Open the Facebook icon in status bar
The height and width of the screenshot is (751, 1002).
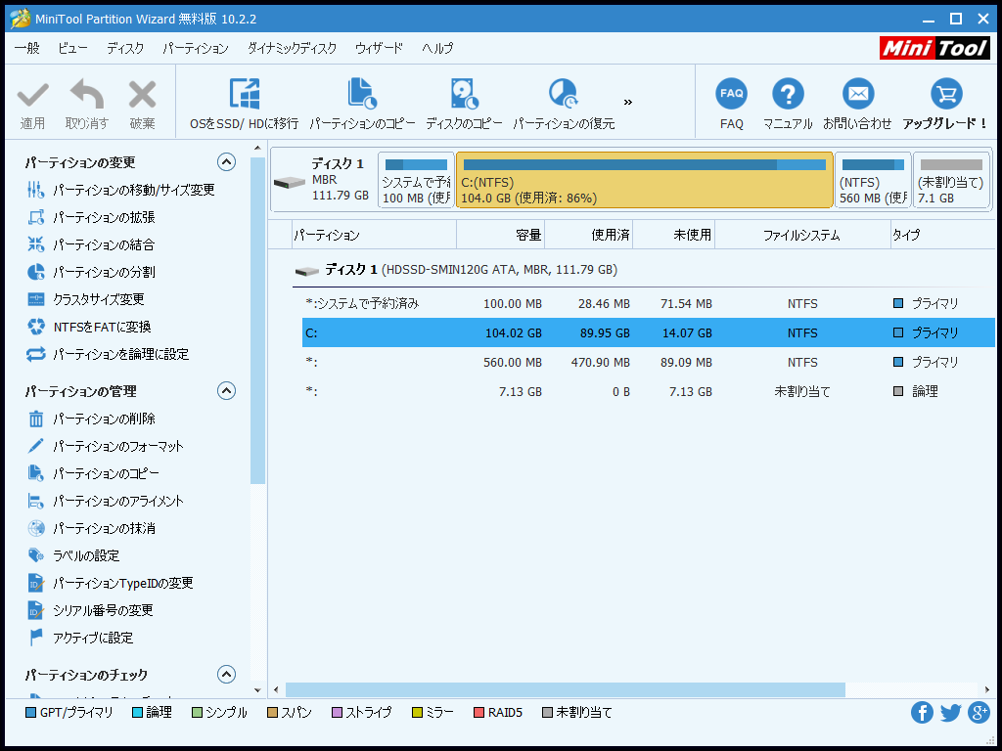tap(922, 712)
